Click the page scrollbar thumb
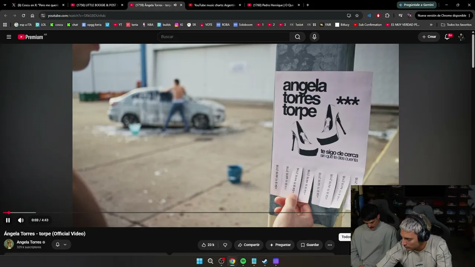Image resolution: width=475 pixels, height=267 pixels. click(x=473, y=51)
